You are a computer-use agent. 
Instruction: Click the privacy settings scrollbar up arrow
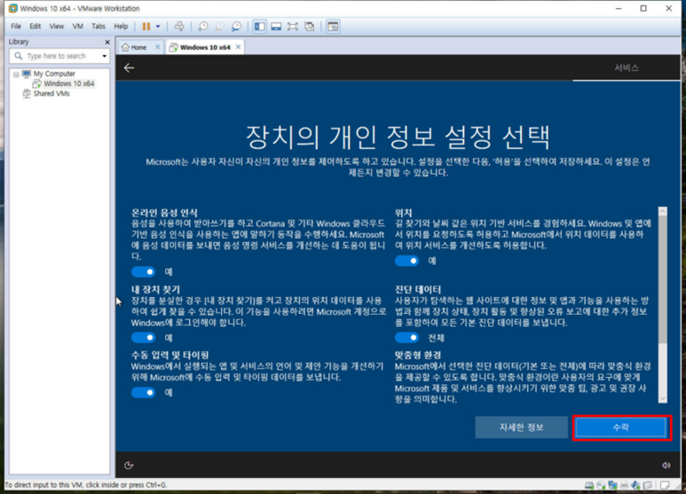click(663, 212)
